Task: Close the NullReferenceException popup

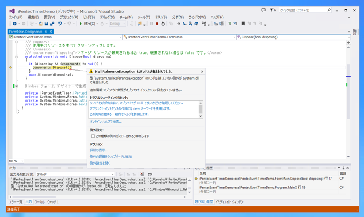Action: pos(202,72)
